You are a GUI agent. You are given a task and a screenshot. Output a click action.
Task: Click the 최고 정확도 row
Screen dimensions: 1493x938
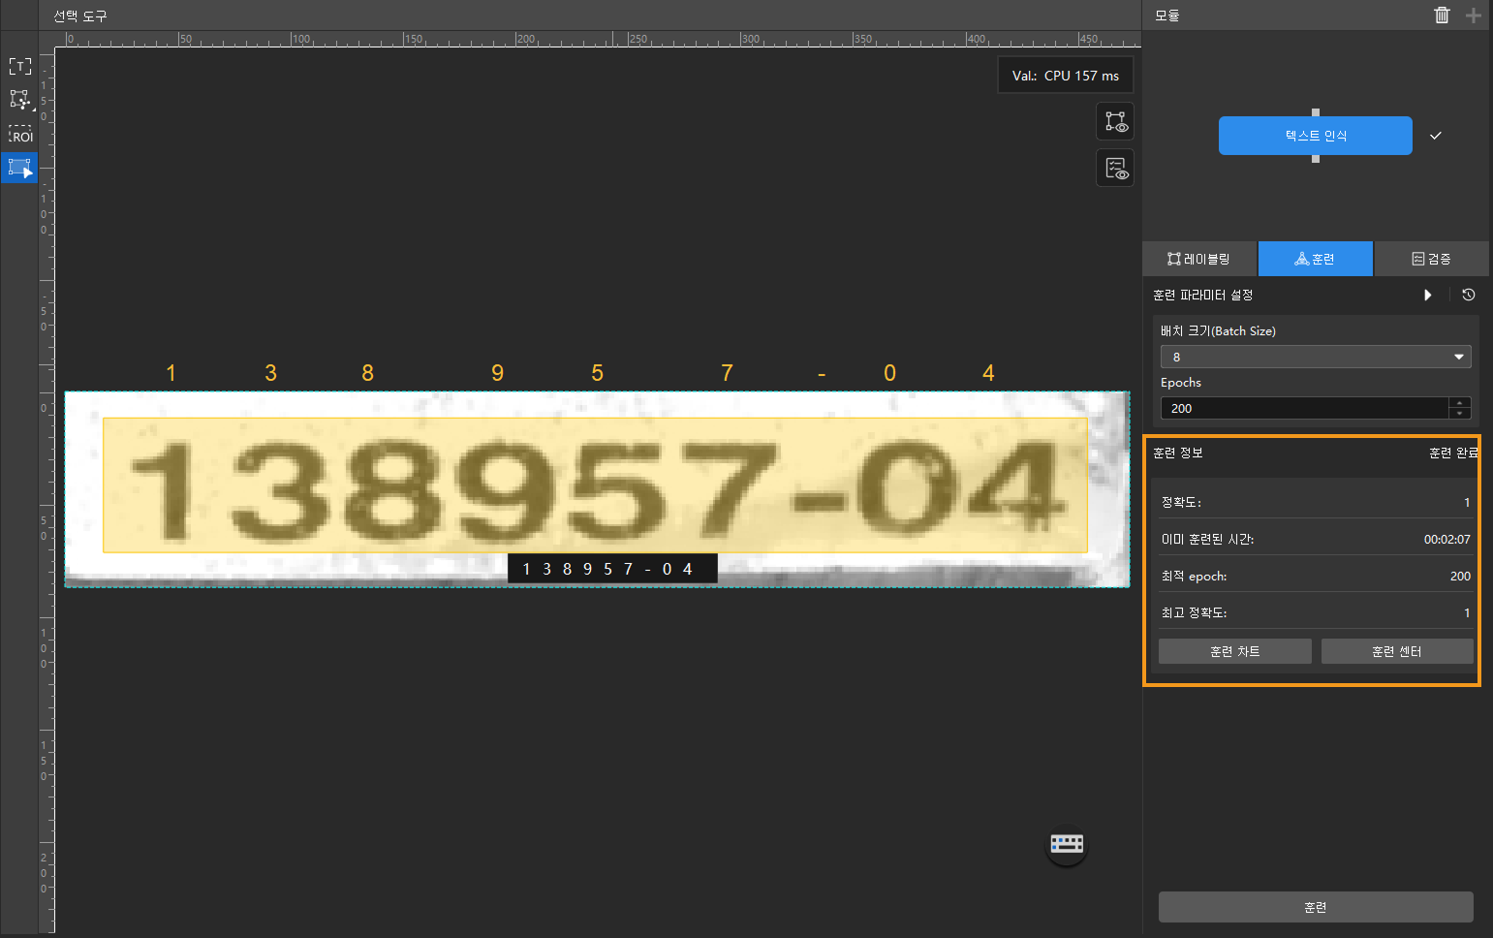(1316, 612)
